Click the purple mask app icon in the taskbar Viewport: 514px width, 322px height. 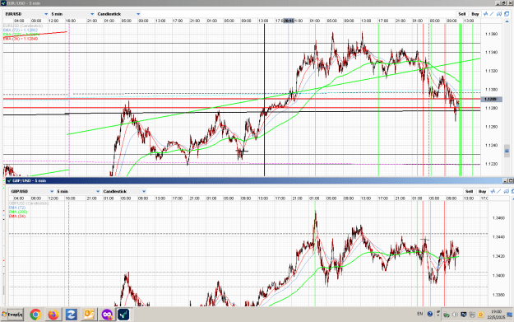pos(107,315)
